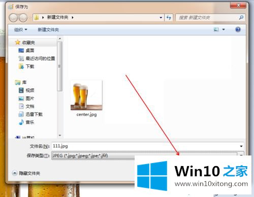Screen dimensions: 254x197
Task: Expand the arrow before 新建文件夹 breadcrumb
Action: coord(43,17)
